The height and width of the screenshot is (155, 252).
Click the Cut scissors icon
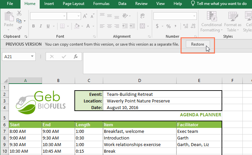point(19,13)
